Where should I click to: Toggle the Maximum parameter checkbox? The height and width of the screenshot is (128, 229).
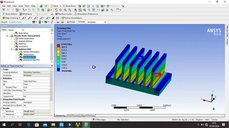[4, 114]
